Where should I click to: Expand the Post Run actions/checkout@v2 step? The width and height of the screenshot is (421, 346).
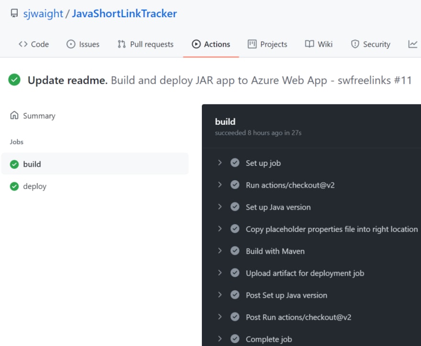[x=220, y=316]
